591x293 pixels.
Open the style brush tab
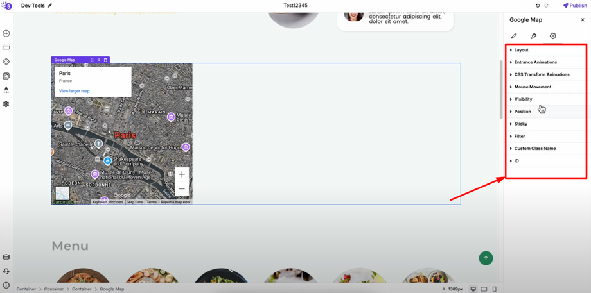point(533,36)
